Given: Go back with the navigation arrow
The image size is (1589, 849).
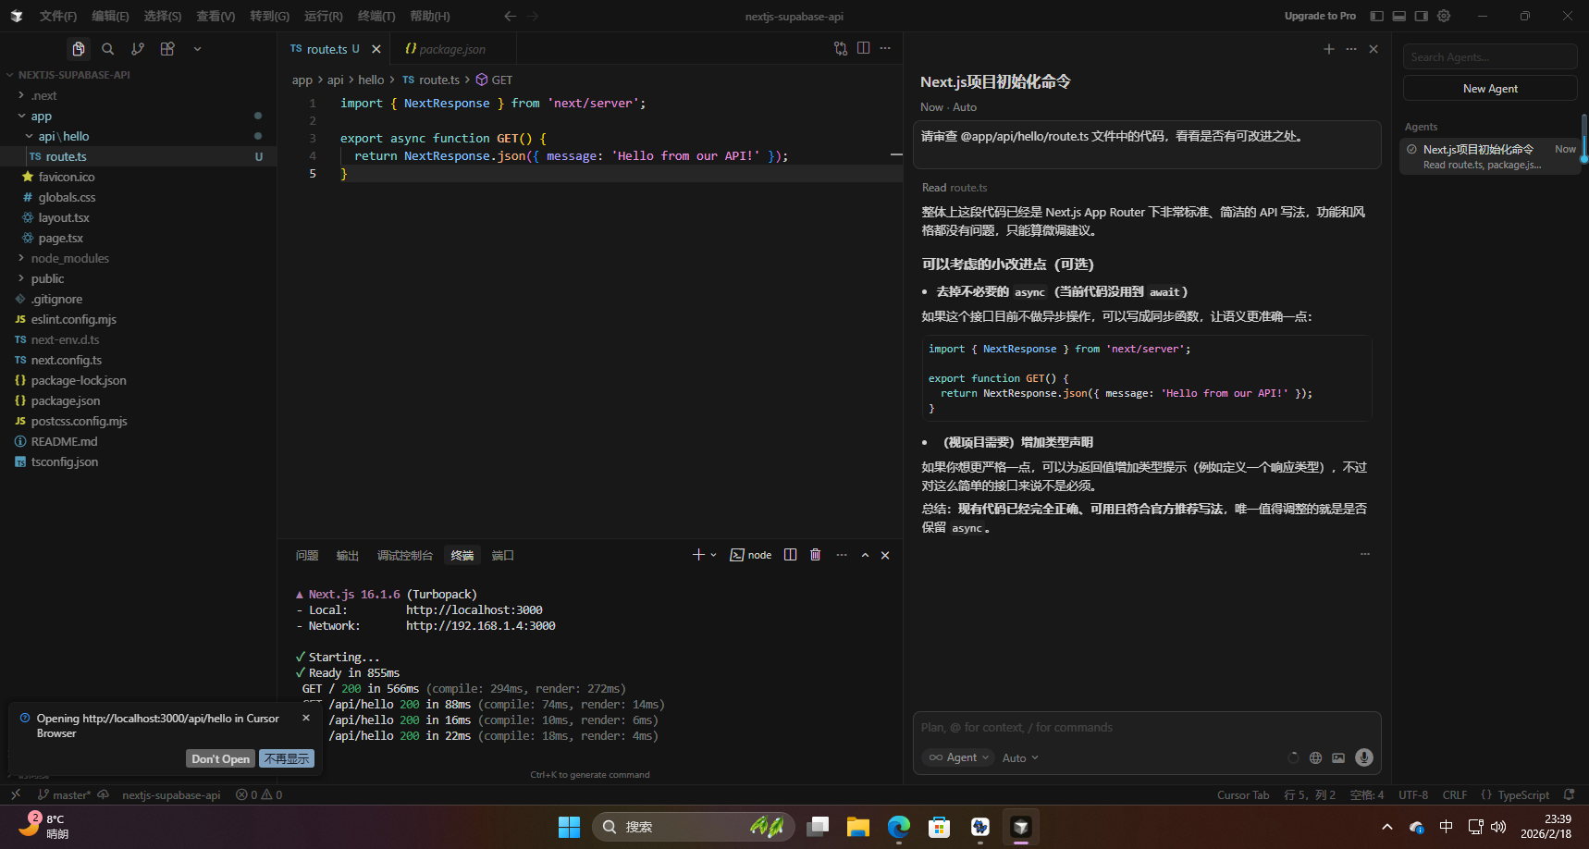Looking at the screenshot, I should (510, 16).
